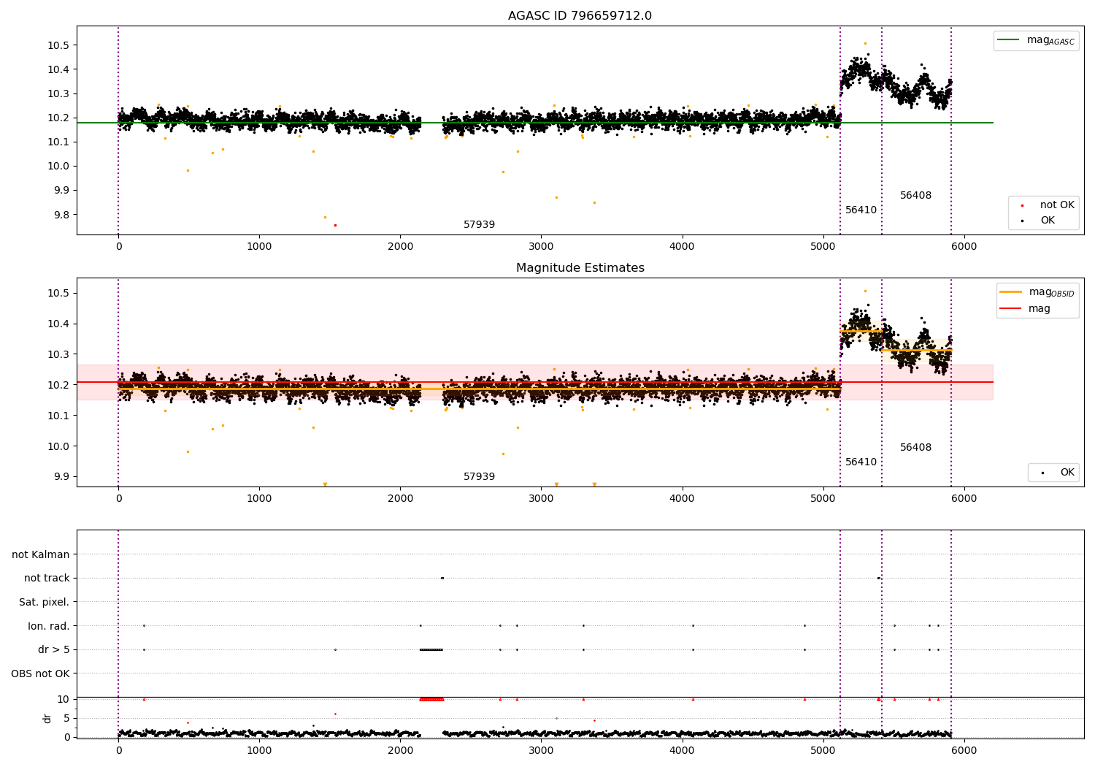Image resolution: width=1095 pixels, height=767 pixels.
Task: Click the not track axis label
Action: [47, 578]
